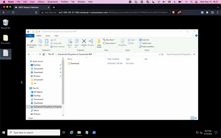Click Invert selection in the ribbon

tap(147, 47)
